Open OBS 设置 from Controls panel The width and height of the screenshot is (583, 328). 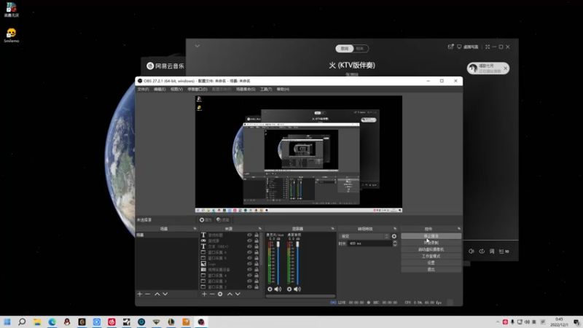(x=431, y=263)
